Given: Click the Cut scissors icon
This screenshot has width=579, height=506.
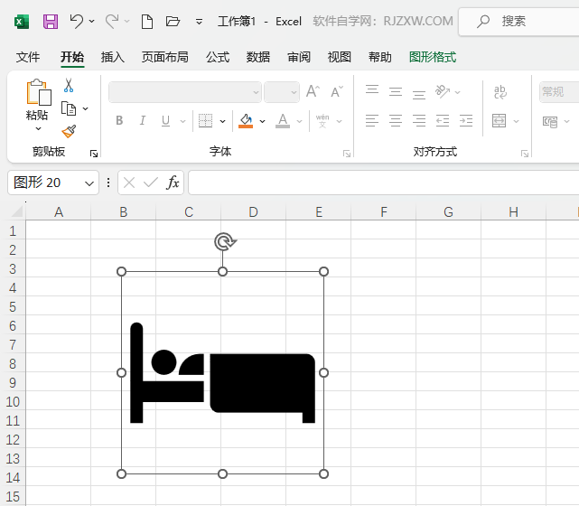Looking at the screenshot, I should pos(69,86).
